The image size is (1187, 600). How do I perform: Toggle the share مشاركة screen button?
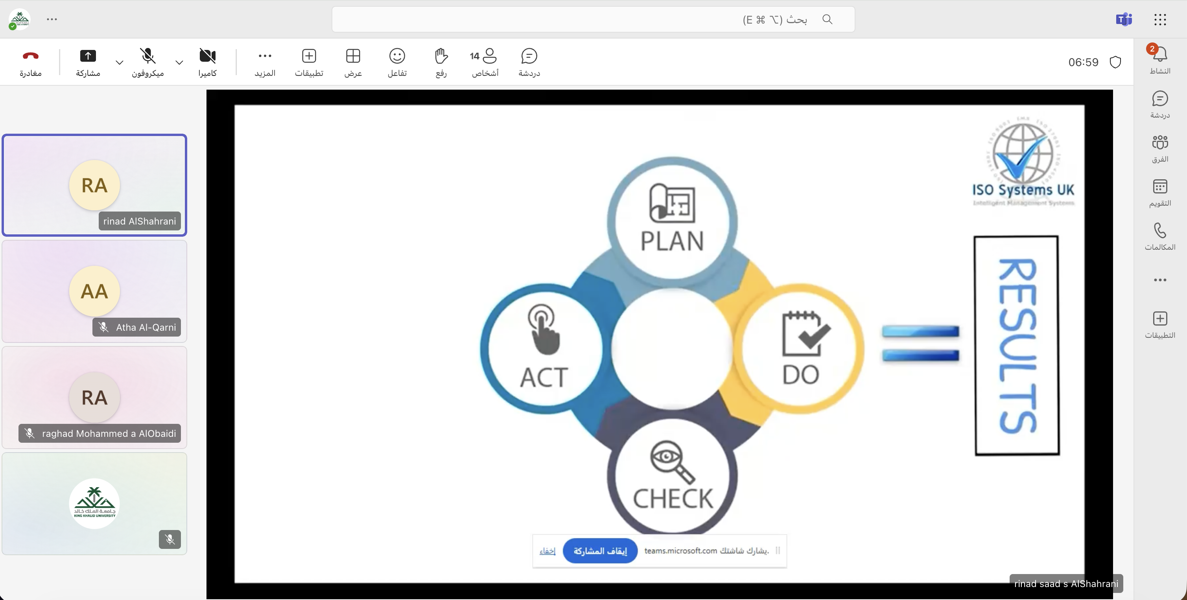[x=88, y=62]
